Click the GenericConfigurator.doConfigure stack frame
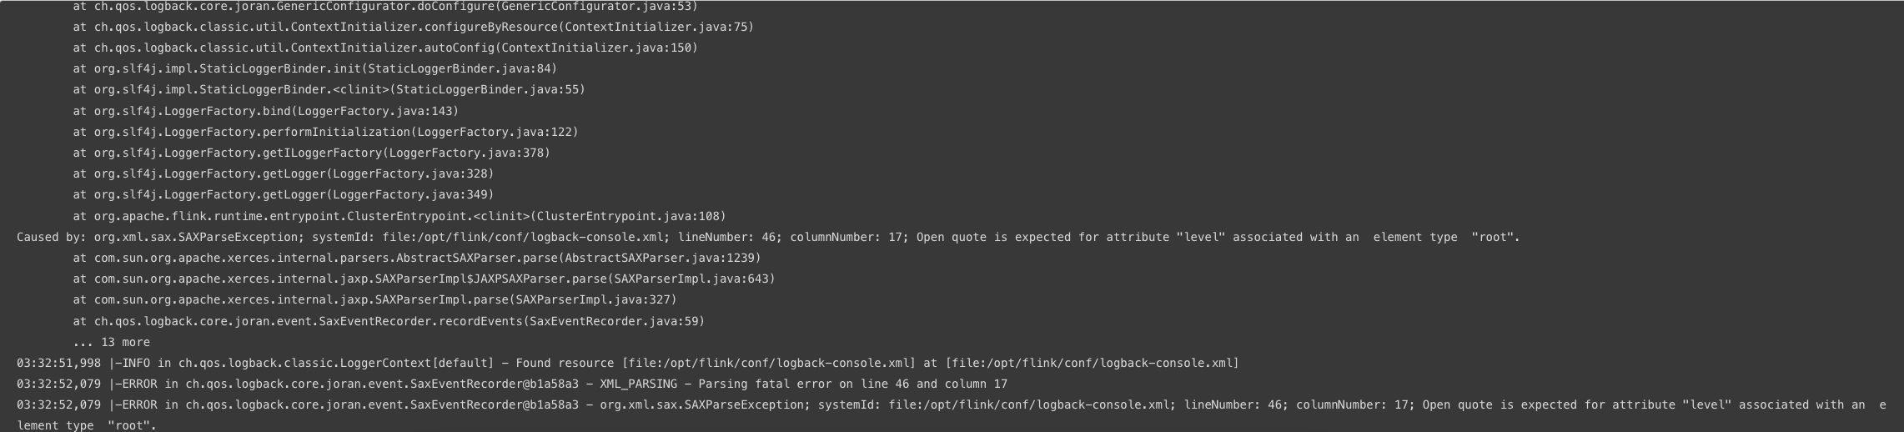This screenshot has width=1904, height=432. [x=385, y=7]
